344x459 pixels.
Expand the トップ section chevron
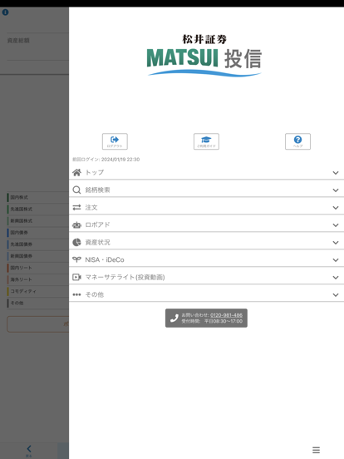pos(336,173)
